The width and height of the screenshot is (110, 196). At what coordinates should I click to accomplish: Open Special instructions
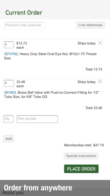click(81, 156)
